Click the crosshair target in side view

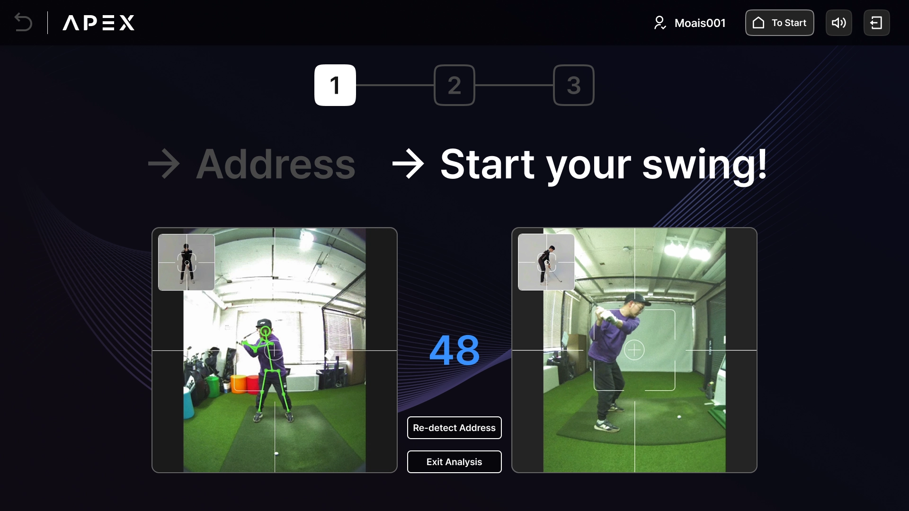point(634,350)
